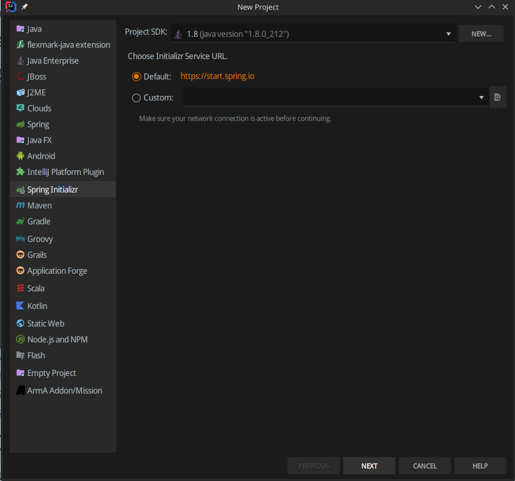Screen dimensions: 515x481
Task: Select the Node.js and NPM label
Action: click(x=57, y=339)
